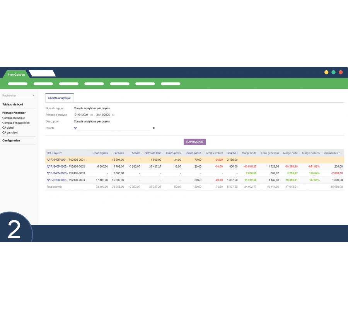
Task: Open the PJ2405-0002 project link
Action: click(x=68, y=166)
